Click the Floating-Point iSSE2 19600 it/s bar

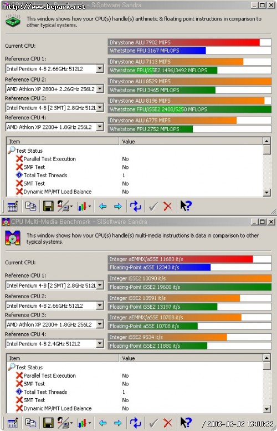(x=189, y=287)
